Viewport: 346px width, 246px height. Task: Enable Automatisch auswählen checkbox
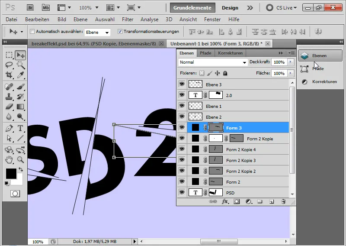click(x=32, y=32)
